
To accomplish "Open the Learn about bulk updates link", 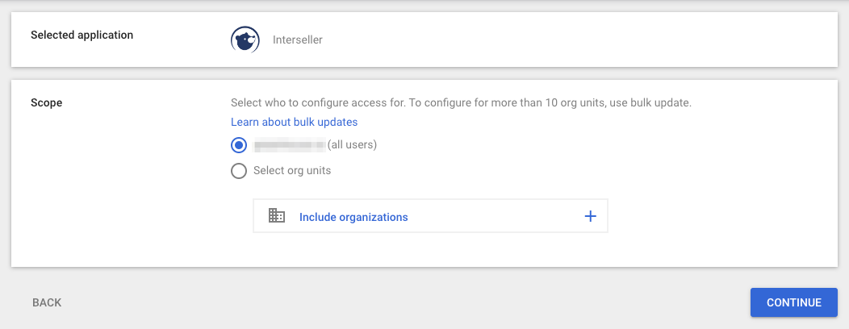I will (294, 122).
